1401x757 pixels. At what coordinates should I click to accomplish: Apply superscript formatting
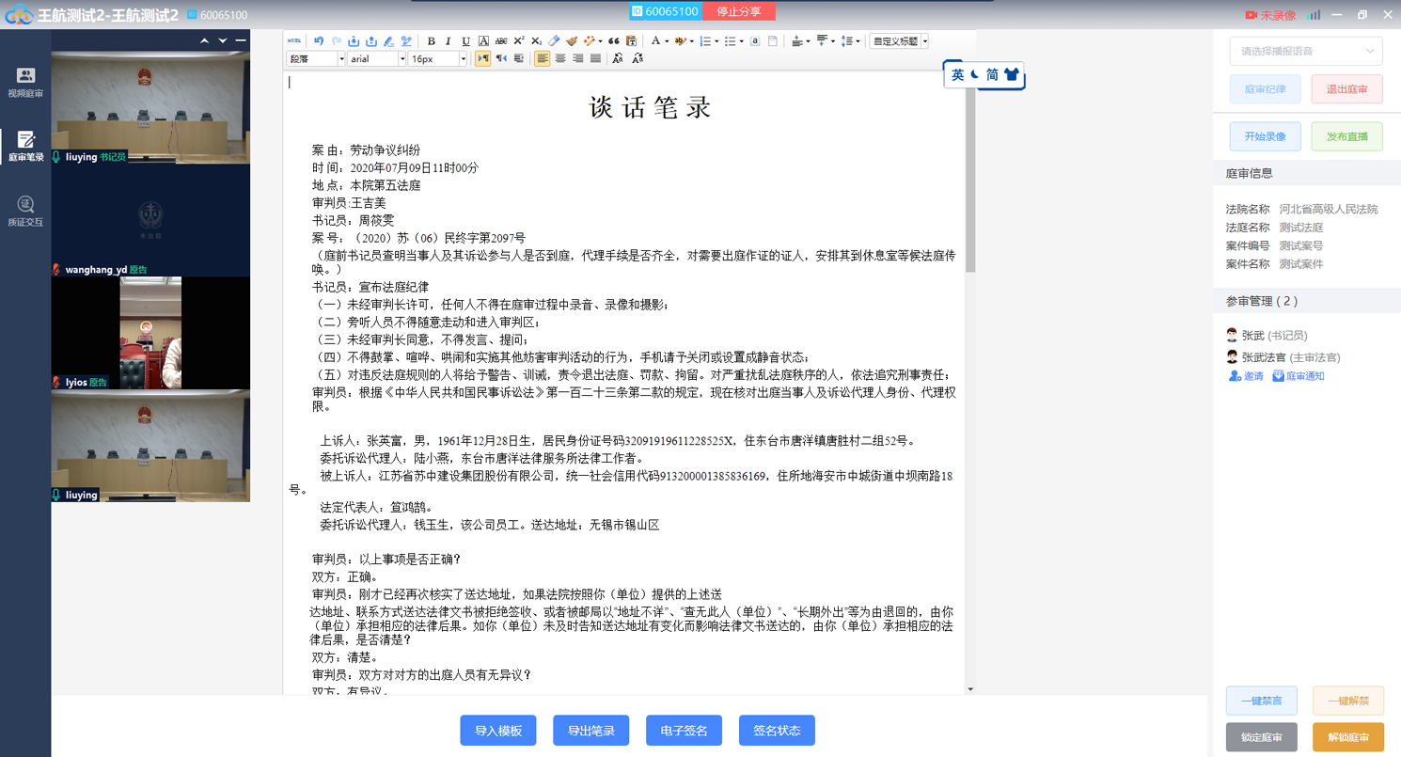click(x=519, y=41)
